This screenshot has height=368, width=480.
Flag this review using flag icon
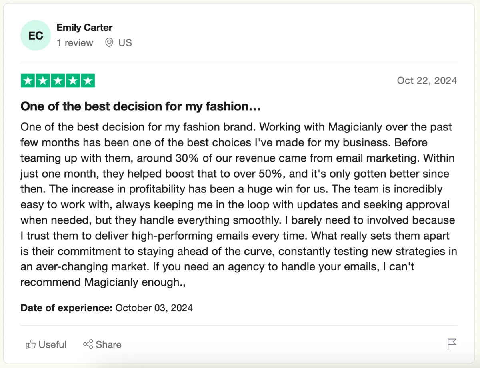(x=452, y=344)
